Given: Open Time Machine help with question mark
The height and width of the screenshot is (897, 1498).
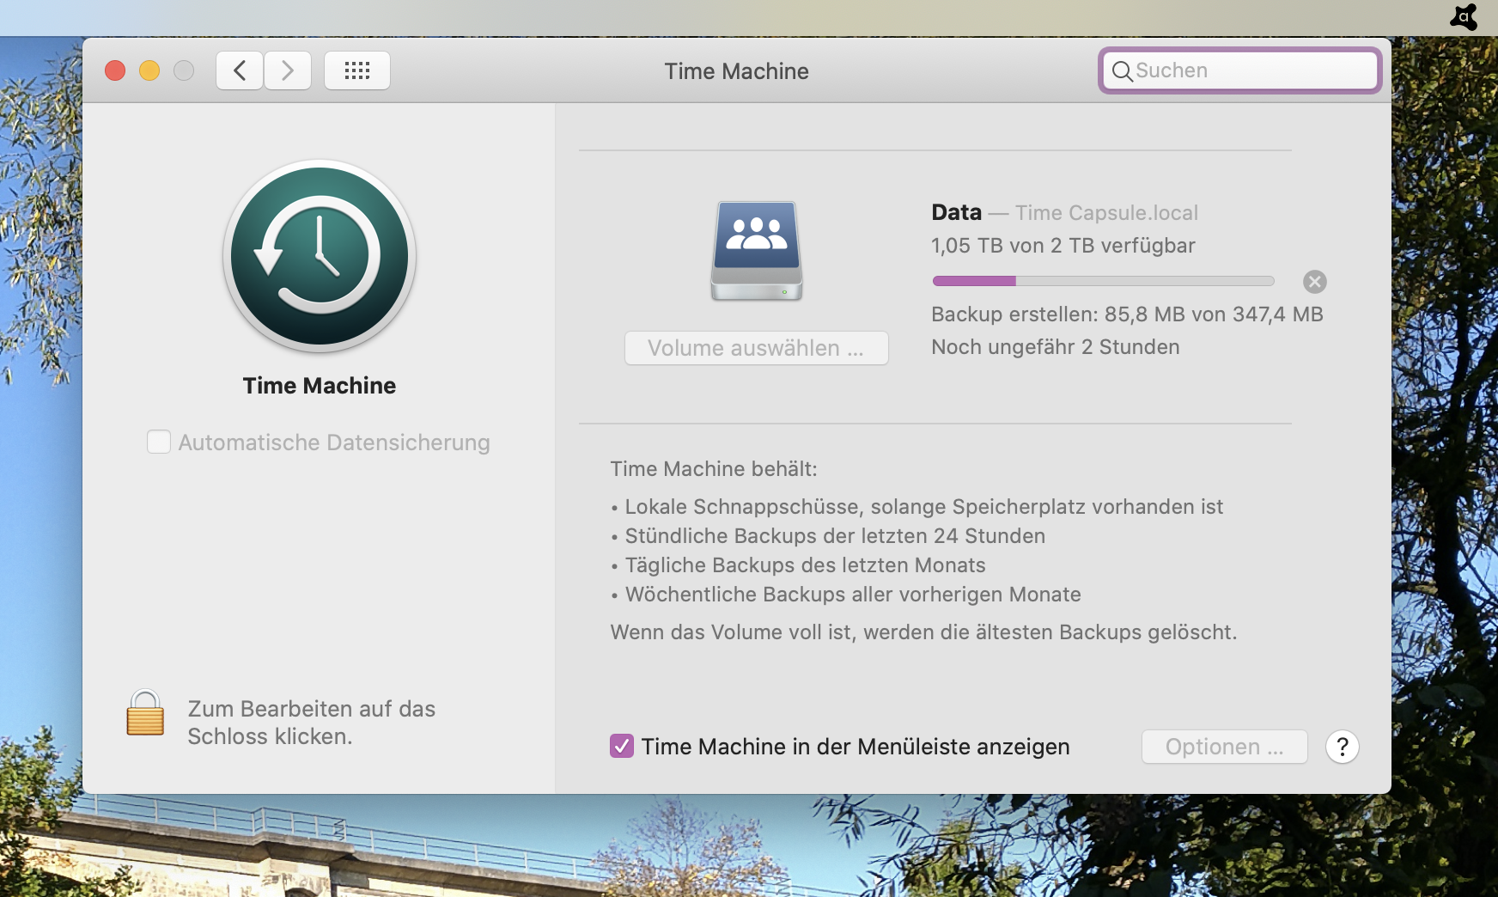Looking at the screenshot, I should (1343, 747).
